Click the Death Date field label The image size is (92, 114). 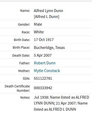tap(21, 56)
